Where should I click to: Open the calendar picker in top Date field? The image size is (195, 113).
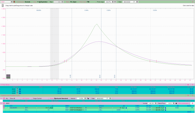pos(134,2)
